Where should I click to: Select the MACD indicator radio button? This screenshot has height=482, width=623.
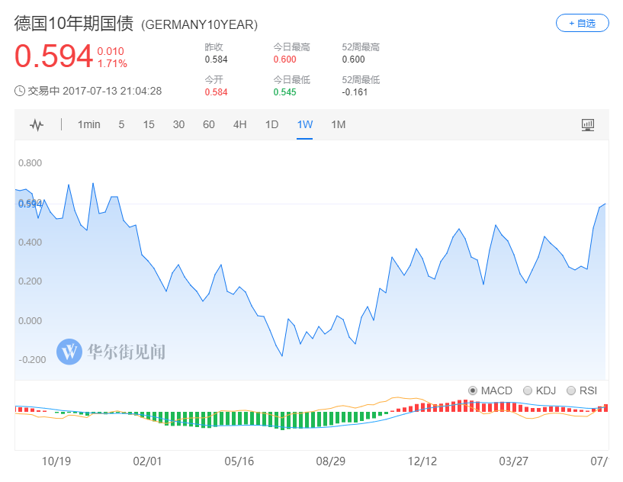coord(473,390)
